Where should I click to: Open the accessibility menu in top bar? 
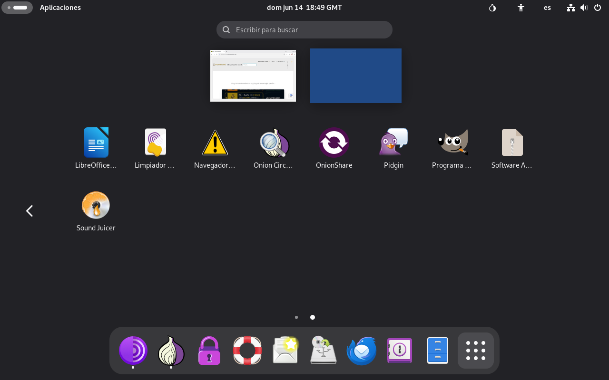click(x=521, y=8)
